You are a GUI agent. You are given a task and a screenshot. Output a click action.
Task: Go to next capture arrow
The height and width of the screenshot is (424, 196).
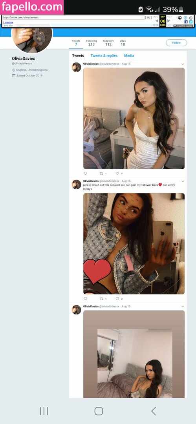169,21
